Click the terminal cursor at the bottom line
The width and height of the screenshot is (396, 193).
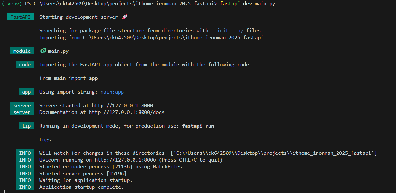tap(3, 191)
